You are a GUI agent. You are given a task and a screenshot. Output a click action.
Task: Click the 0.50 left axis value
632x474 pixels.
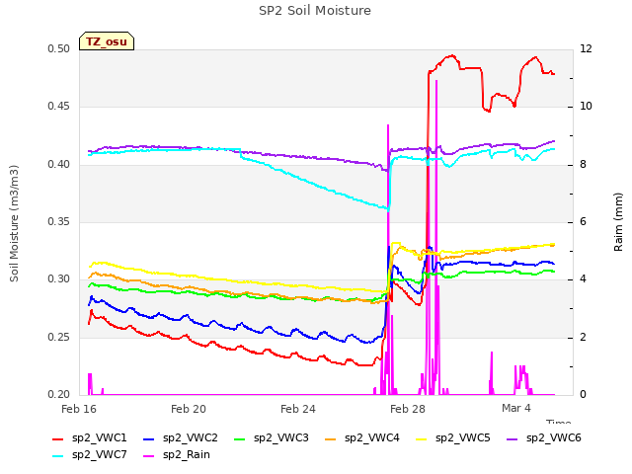pyautogui.click(x=59, y=49)
